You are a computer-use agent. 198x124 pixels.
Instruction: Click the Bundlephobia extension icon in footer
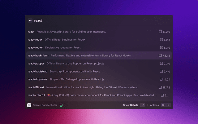(29, 105)
